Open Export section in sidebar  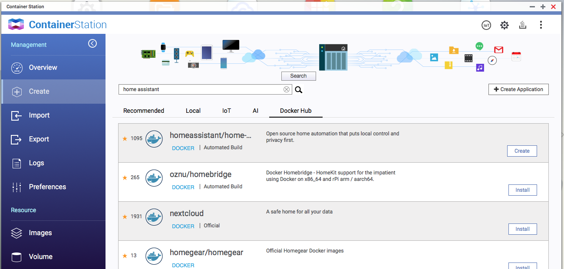click(39, 139)
